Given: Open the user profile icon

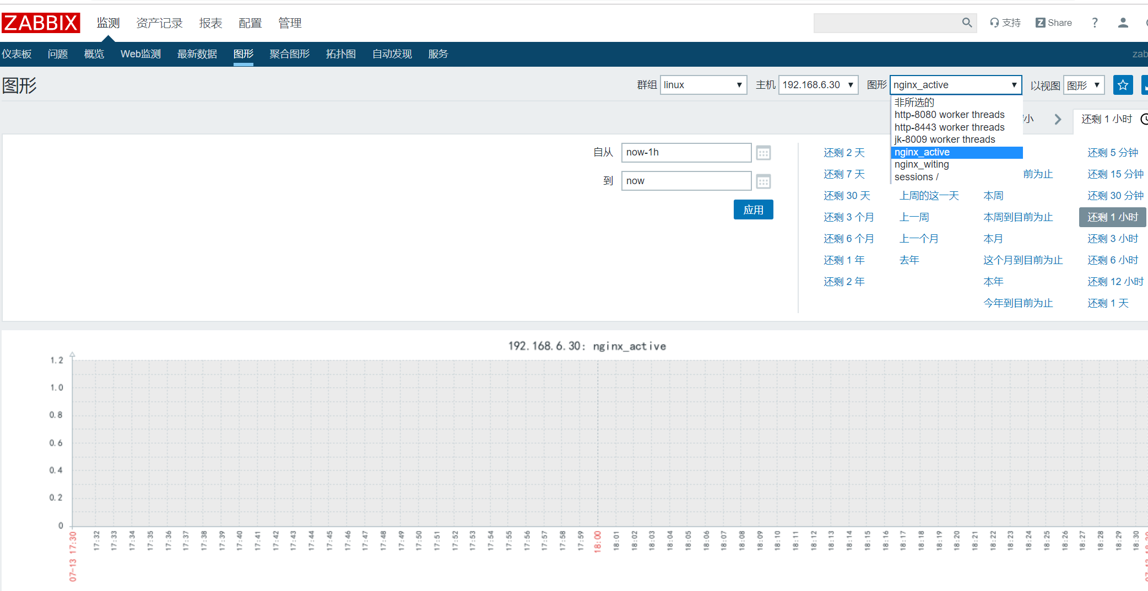Looking at the screenshot, I should tap(1123, 23).
